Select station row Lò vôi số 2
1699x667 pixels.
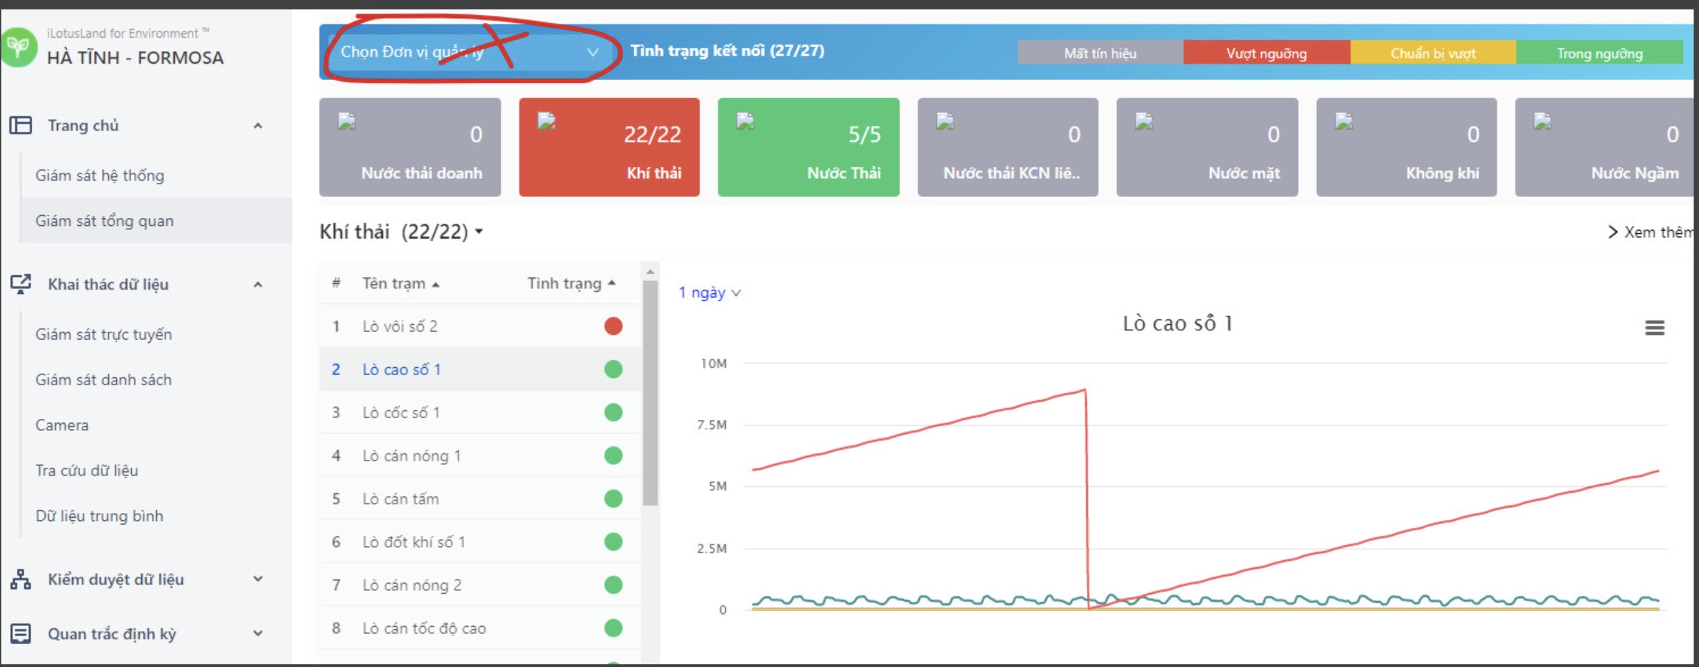(x=480, y=326)
